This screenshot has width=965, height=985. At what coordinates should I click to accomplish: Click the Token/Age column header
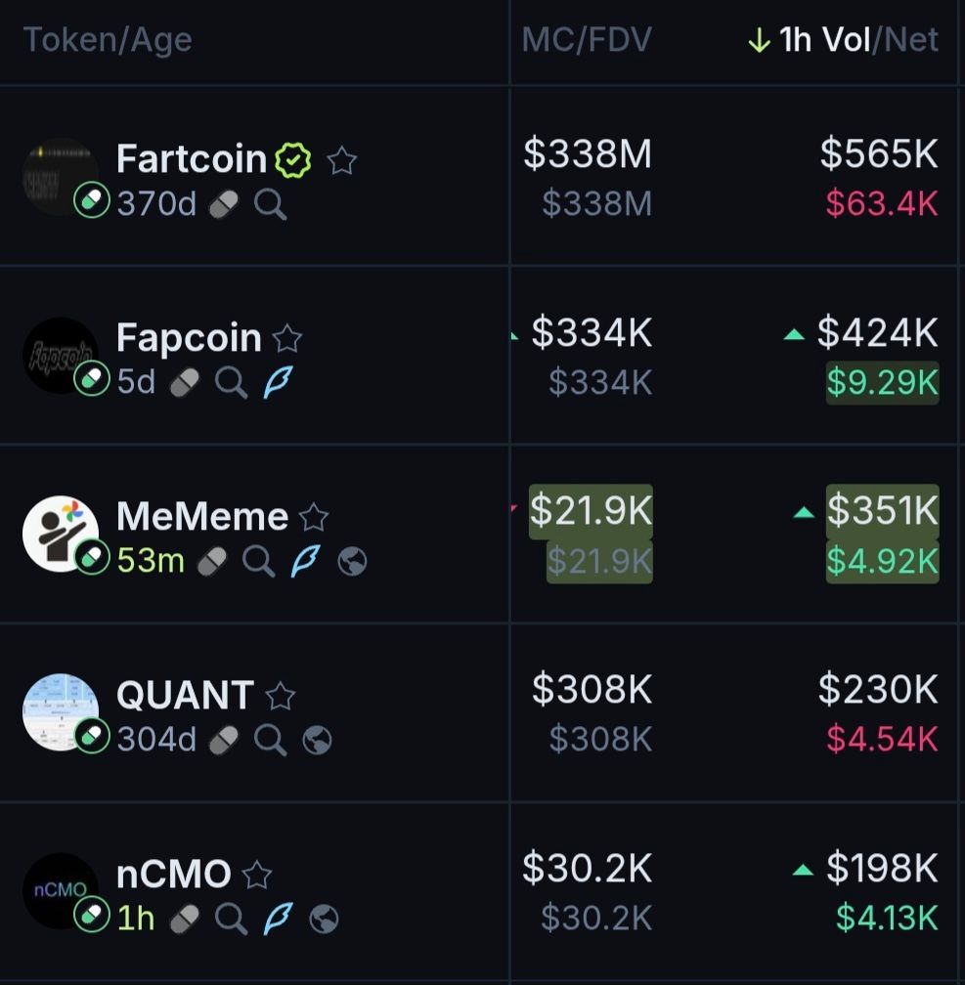(108, 40)
